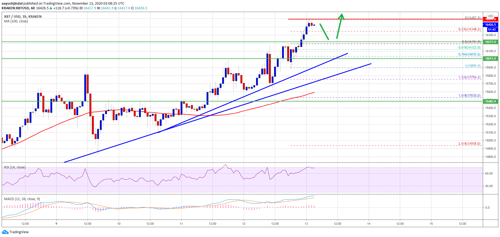Click the MA (100, close) indicator label

tap(16, 21)
